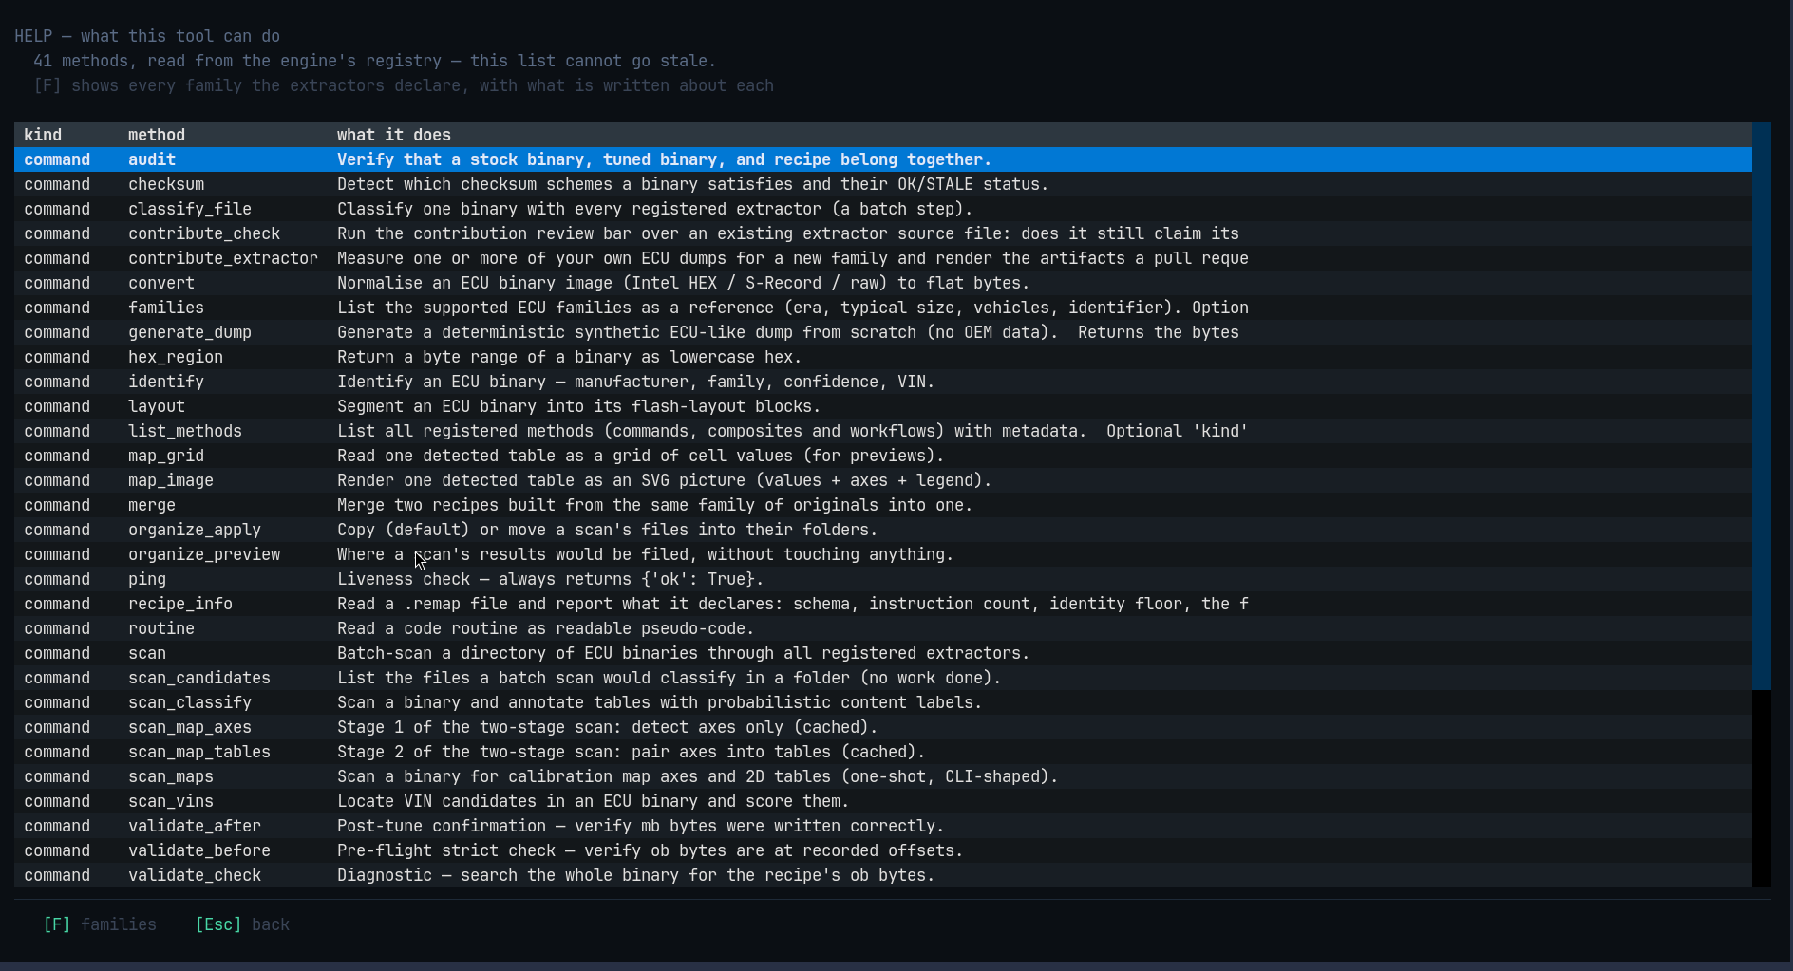Click the vertical scrollbar thumb
The height and width of the screenshot is (971, 1793).
(1762, 406)
